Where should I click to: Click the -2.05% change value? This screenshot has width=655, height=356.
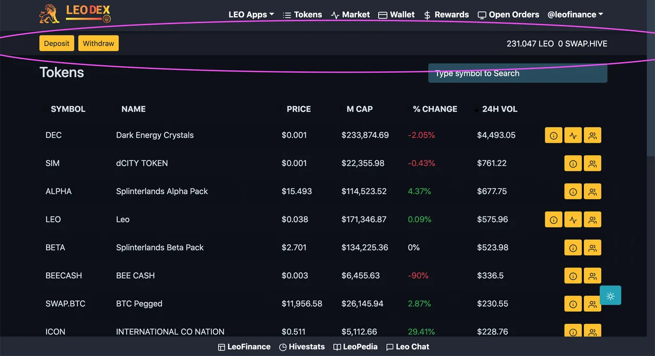click(x=421, y=135)
